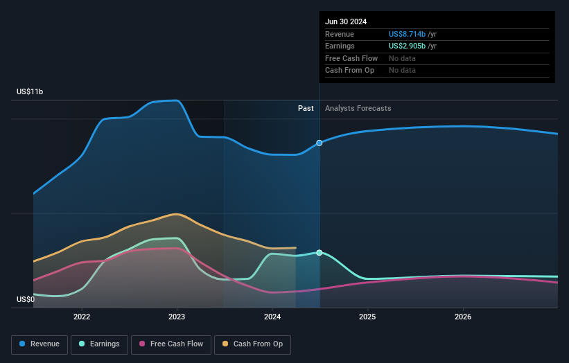Click the Analysts Forecasts label
569x363 pixels.
click(x=358, y=109)
